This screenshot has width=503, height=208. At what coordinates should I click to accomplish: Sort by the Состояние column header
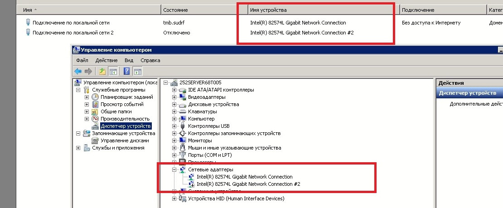click(x=175, y=10)
